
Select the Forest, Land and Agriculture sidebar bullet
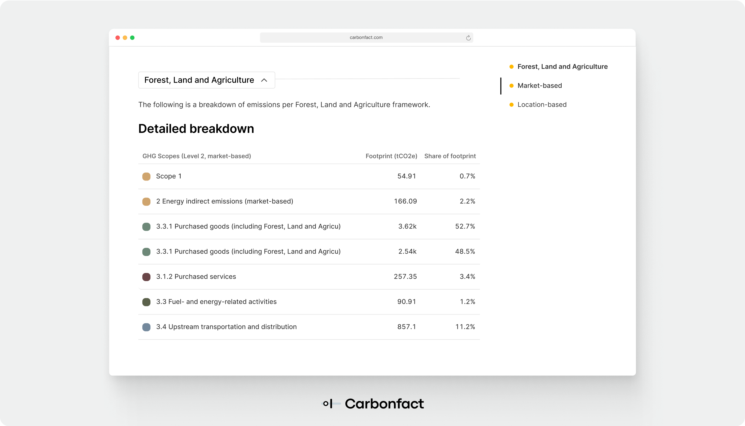(x=511, y=66)
